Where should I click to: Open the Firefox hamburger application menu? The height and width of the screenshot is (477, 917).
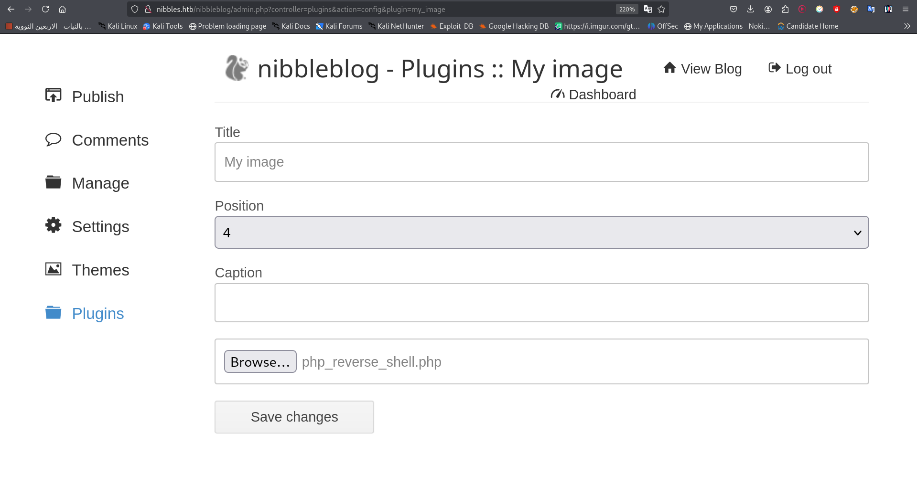[x=906, y=9]
